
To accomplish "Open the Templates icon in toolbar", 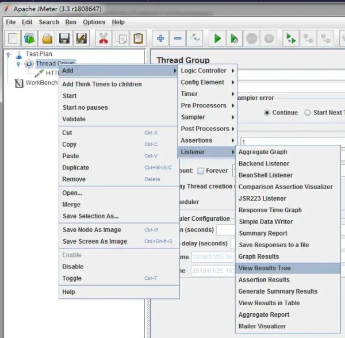I will pos(29,39).
